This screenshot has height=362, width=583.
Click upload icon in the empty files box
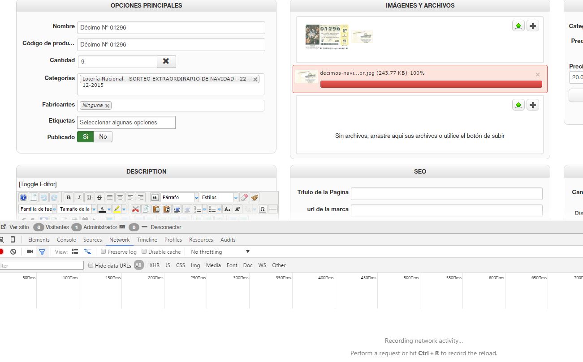click(x=518, y=105)
